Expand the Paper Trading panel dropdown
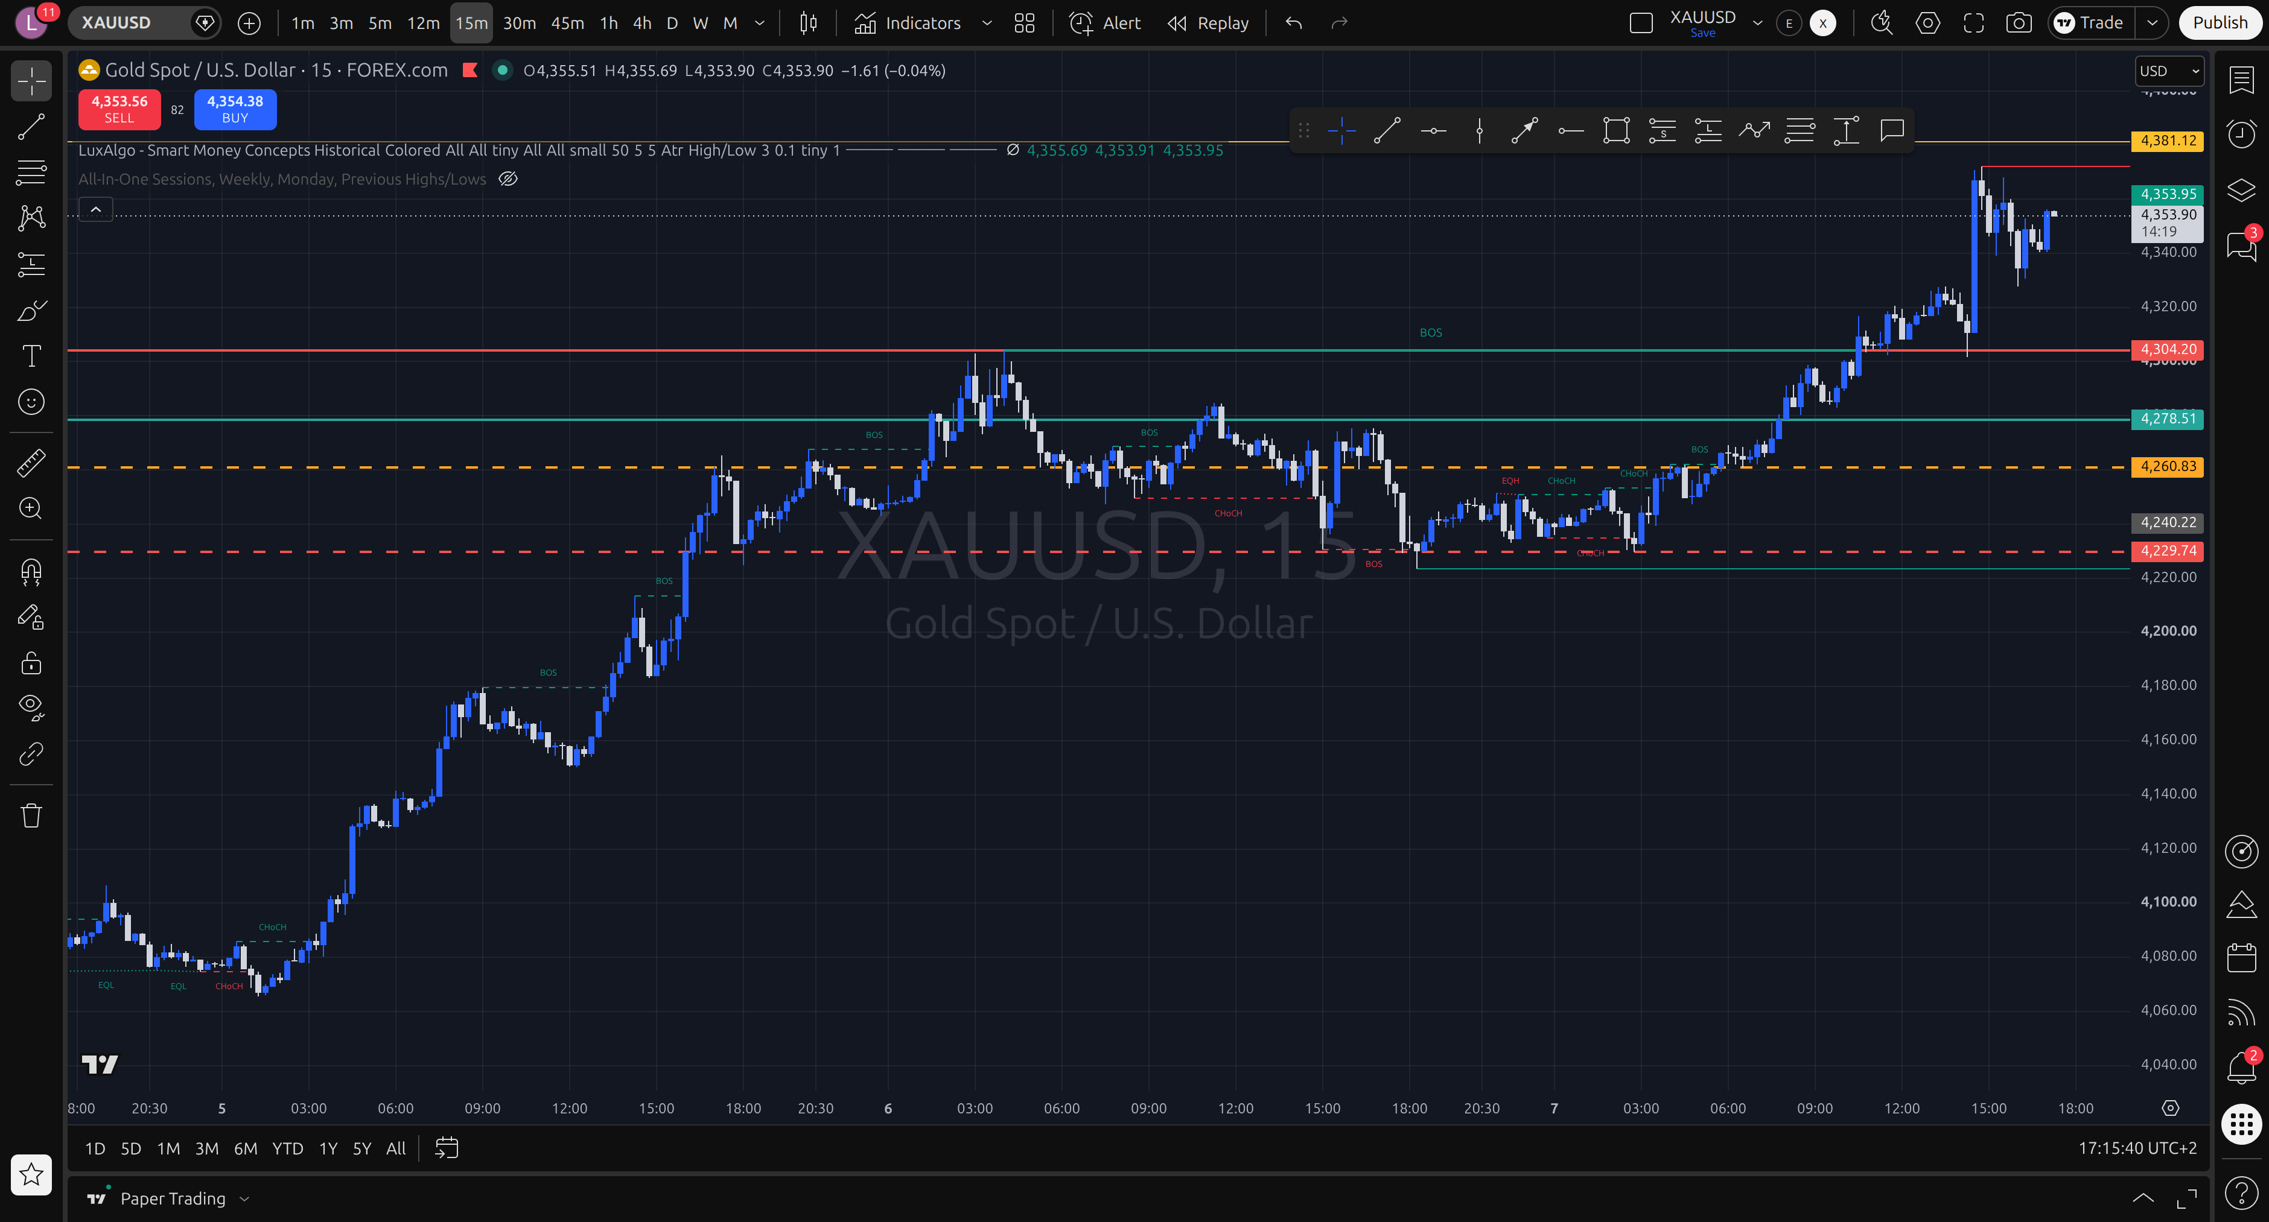The image size is (2269, 1222). point(245,1198)
